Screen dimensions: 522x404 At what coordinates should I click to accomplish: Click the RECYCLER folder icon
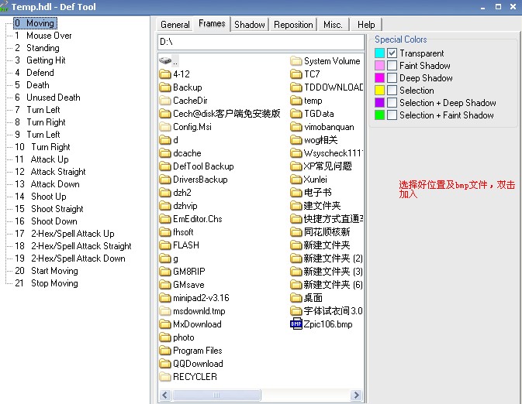[x=164, y=377]
